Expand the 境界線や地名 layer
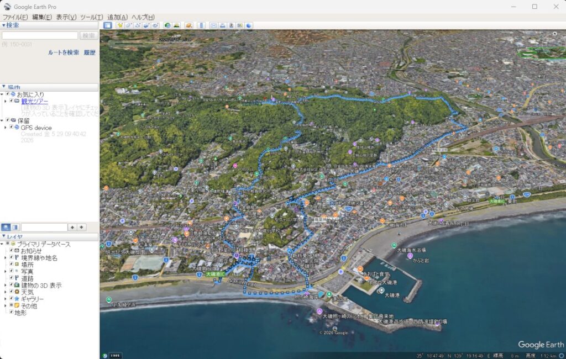 pos(6,257)
